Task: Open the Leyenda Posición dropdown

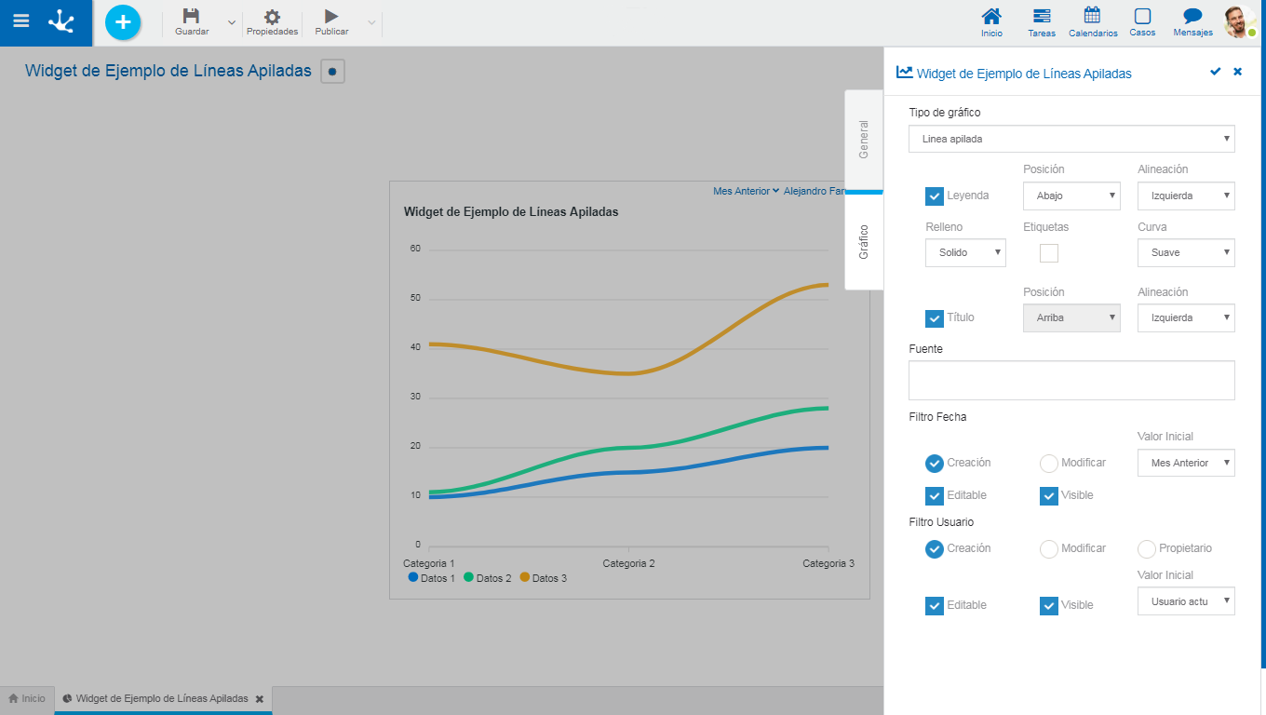Action: [1071, 196]
